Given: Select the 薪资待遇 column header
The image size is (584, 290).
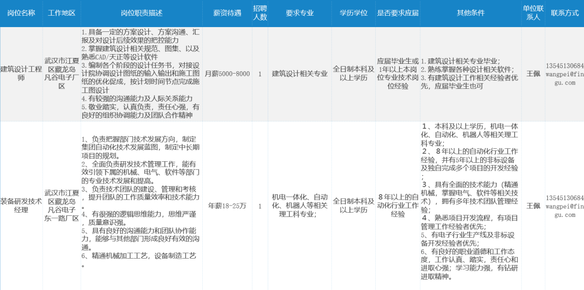Looking at the screenshot, I should tap(227, 13).
